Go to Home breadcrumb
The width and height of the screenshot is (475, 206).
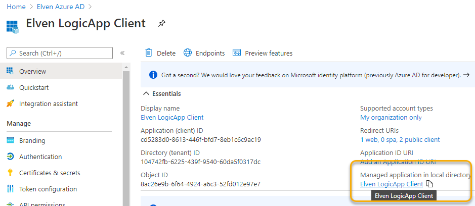16,7
